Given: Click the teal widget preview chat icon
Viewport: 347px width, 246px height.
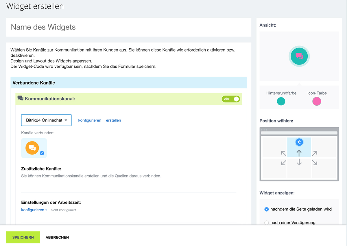Looking at the screenshot, I should (x=299, y=56).
